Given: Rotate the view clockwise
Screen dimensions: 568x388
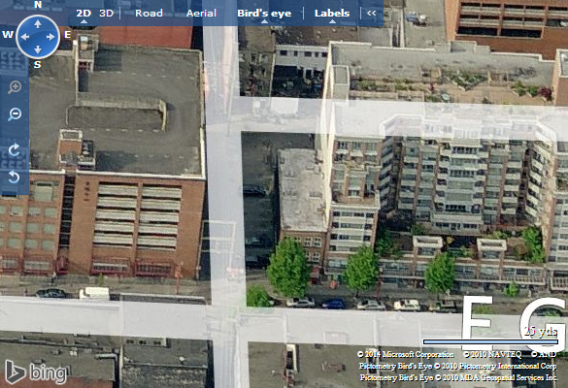Looking at the screenshot, I should click(15, 149).
